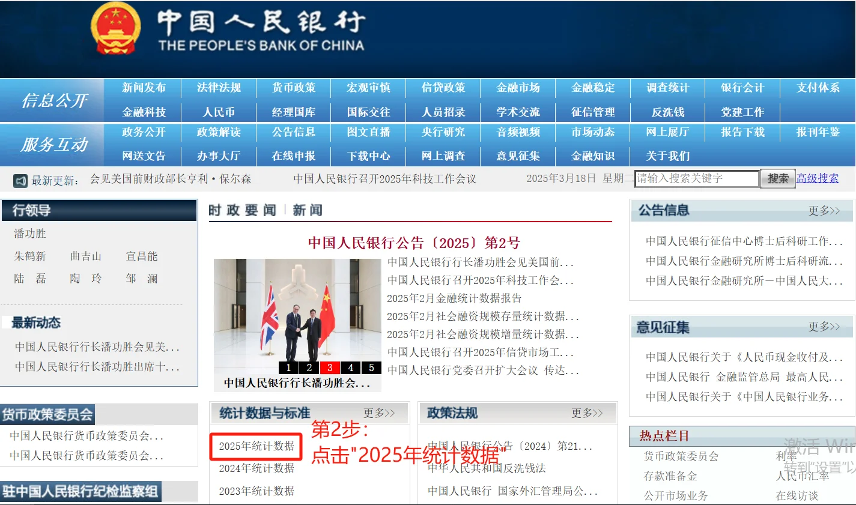
Task: Show carousel slide 5
Action: (x=371, y=367)
